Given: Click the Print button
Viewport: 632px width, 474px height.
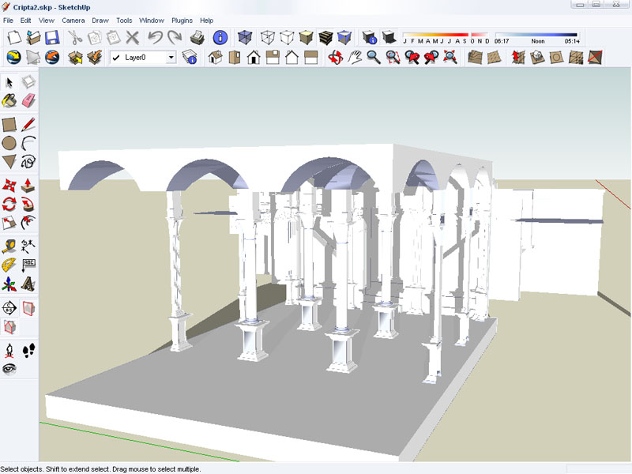Looking at the screenshot, I should pos(198,37).
